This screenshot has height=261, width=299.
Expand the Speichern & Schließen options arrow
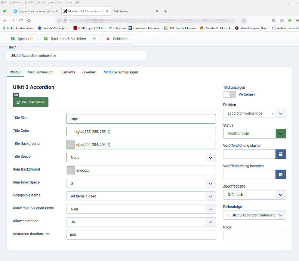coord(94,39)
